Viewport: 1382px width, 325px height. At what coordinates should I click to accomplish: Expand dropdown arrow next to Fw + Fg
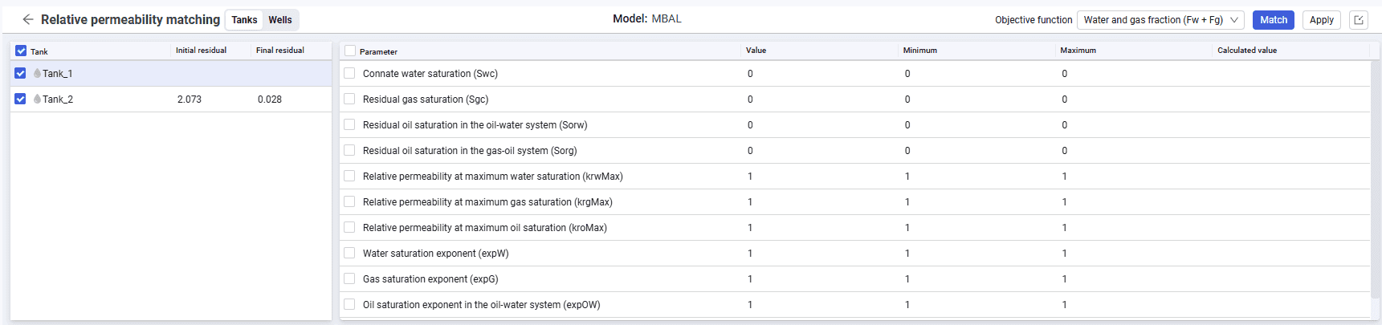pos(1234,20)
